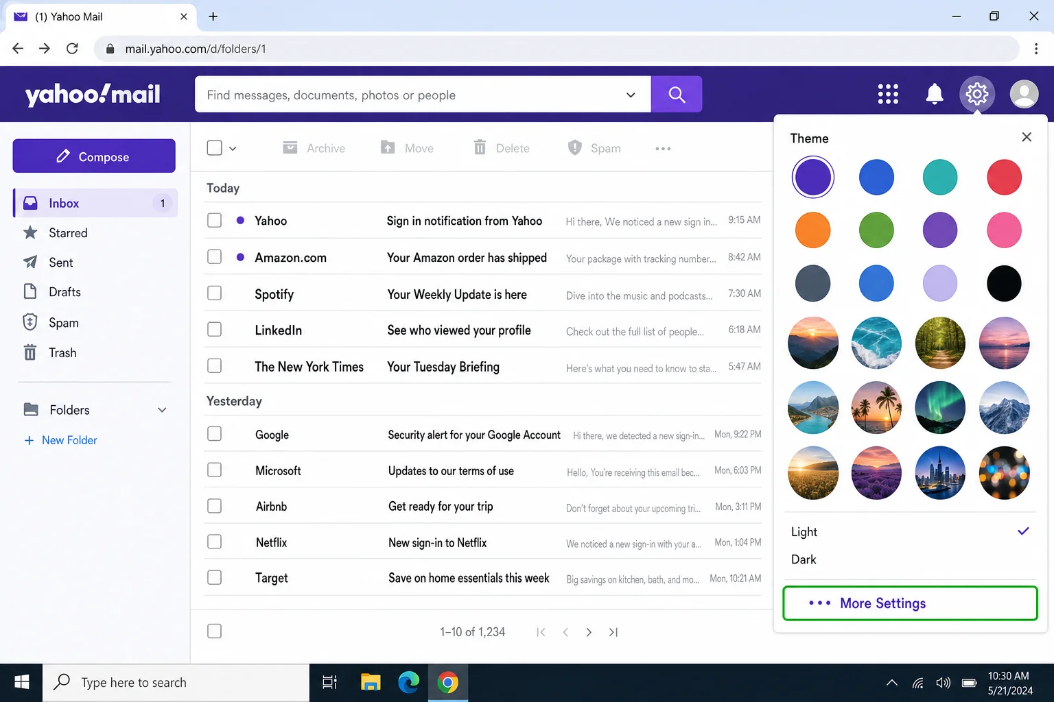
Task: Click the browser back arrow
Action: [18, 49]
